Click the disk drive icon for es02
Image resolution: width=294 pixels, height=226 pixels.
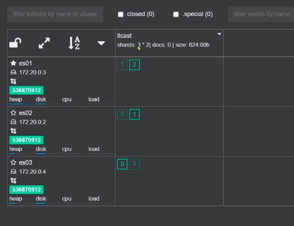[13, 122]
